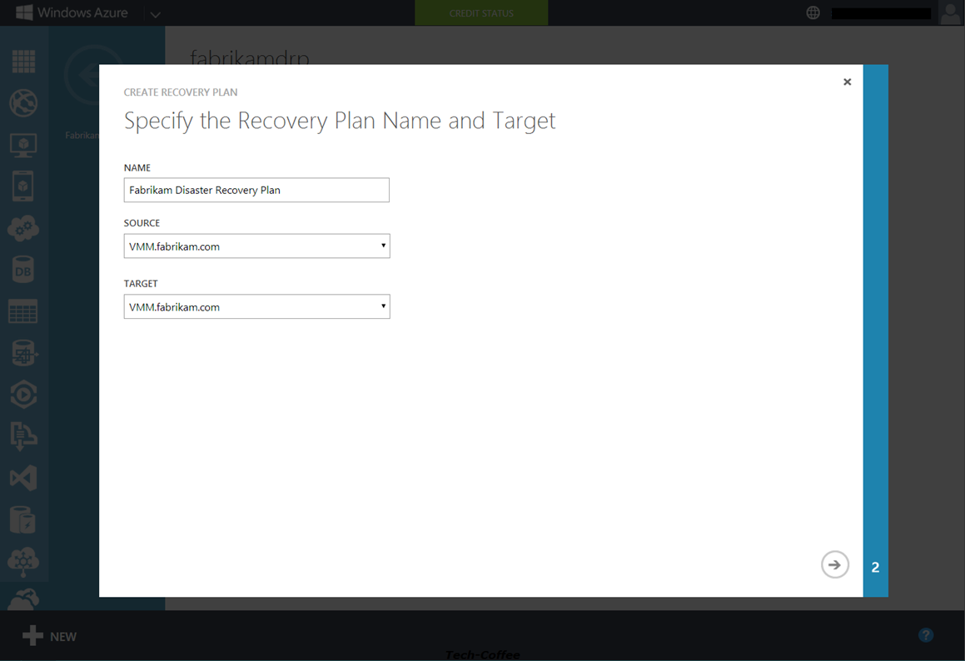Click the Windows Azure logo

[72, 12]
